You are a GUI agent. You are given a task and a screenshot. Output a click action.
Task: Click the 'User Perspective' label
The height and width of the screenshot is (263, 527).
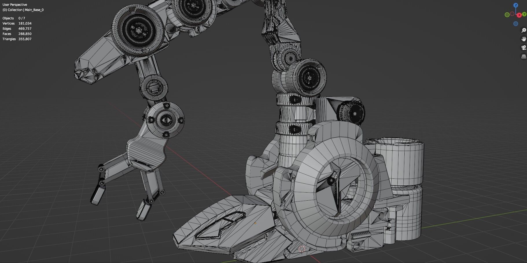(15, 5)
